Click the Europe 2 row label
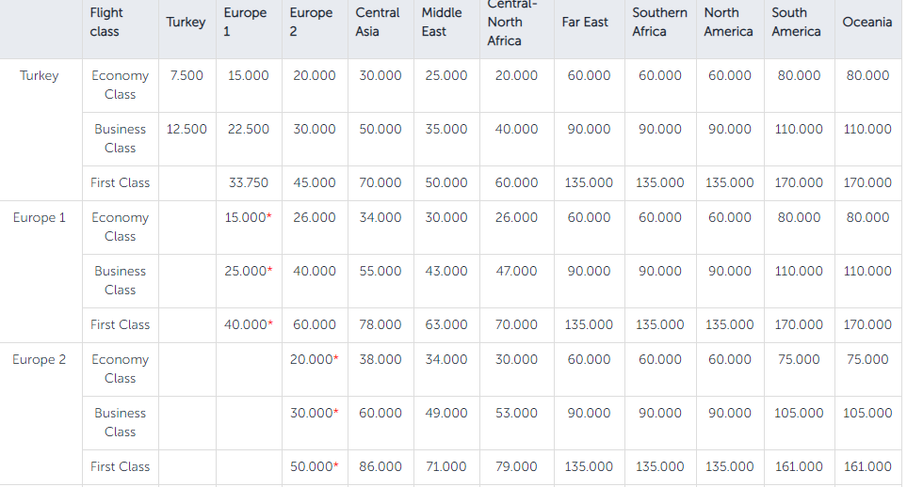Image resolution: width=907 pixels, height=487 pixels. click(x=39, y=360)
